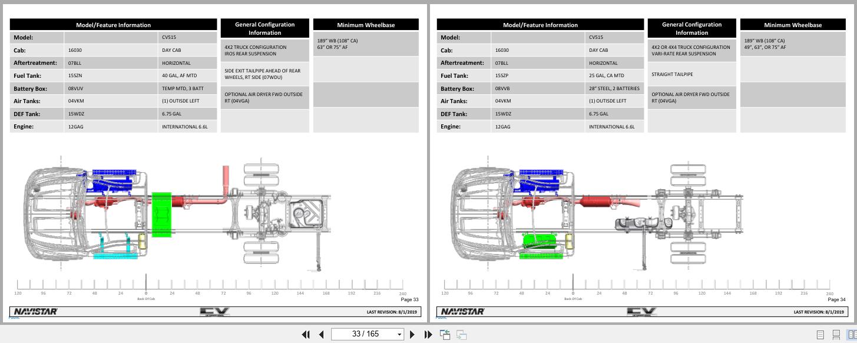The image size is (857, 343).
Task: Click the Navistar logo on page 33
Action: pyautogui.click(x=35, y=311)
